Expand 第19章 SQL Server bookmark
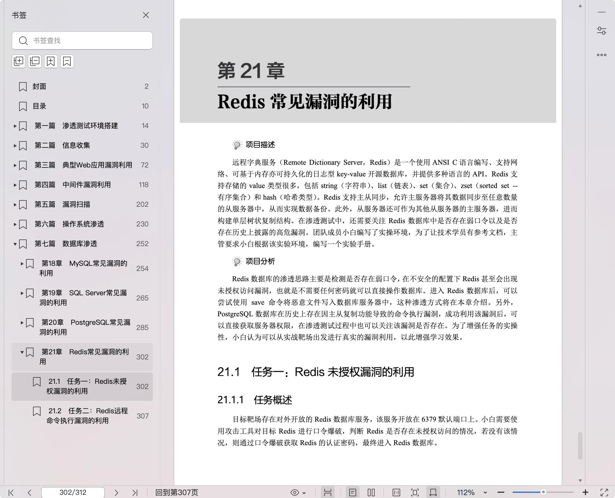 (22, 293)
